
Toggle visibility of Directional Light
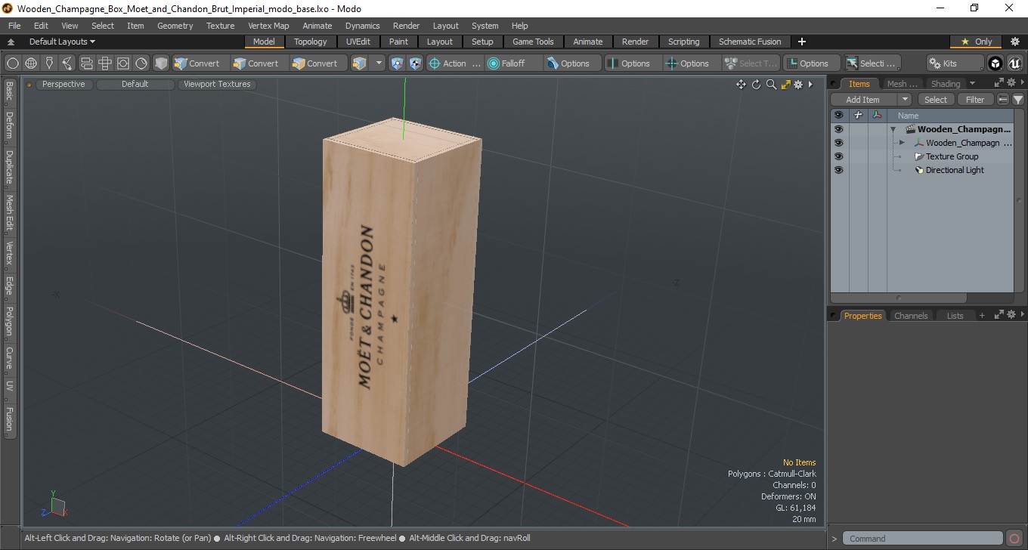click(x=838, y=170)
